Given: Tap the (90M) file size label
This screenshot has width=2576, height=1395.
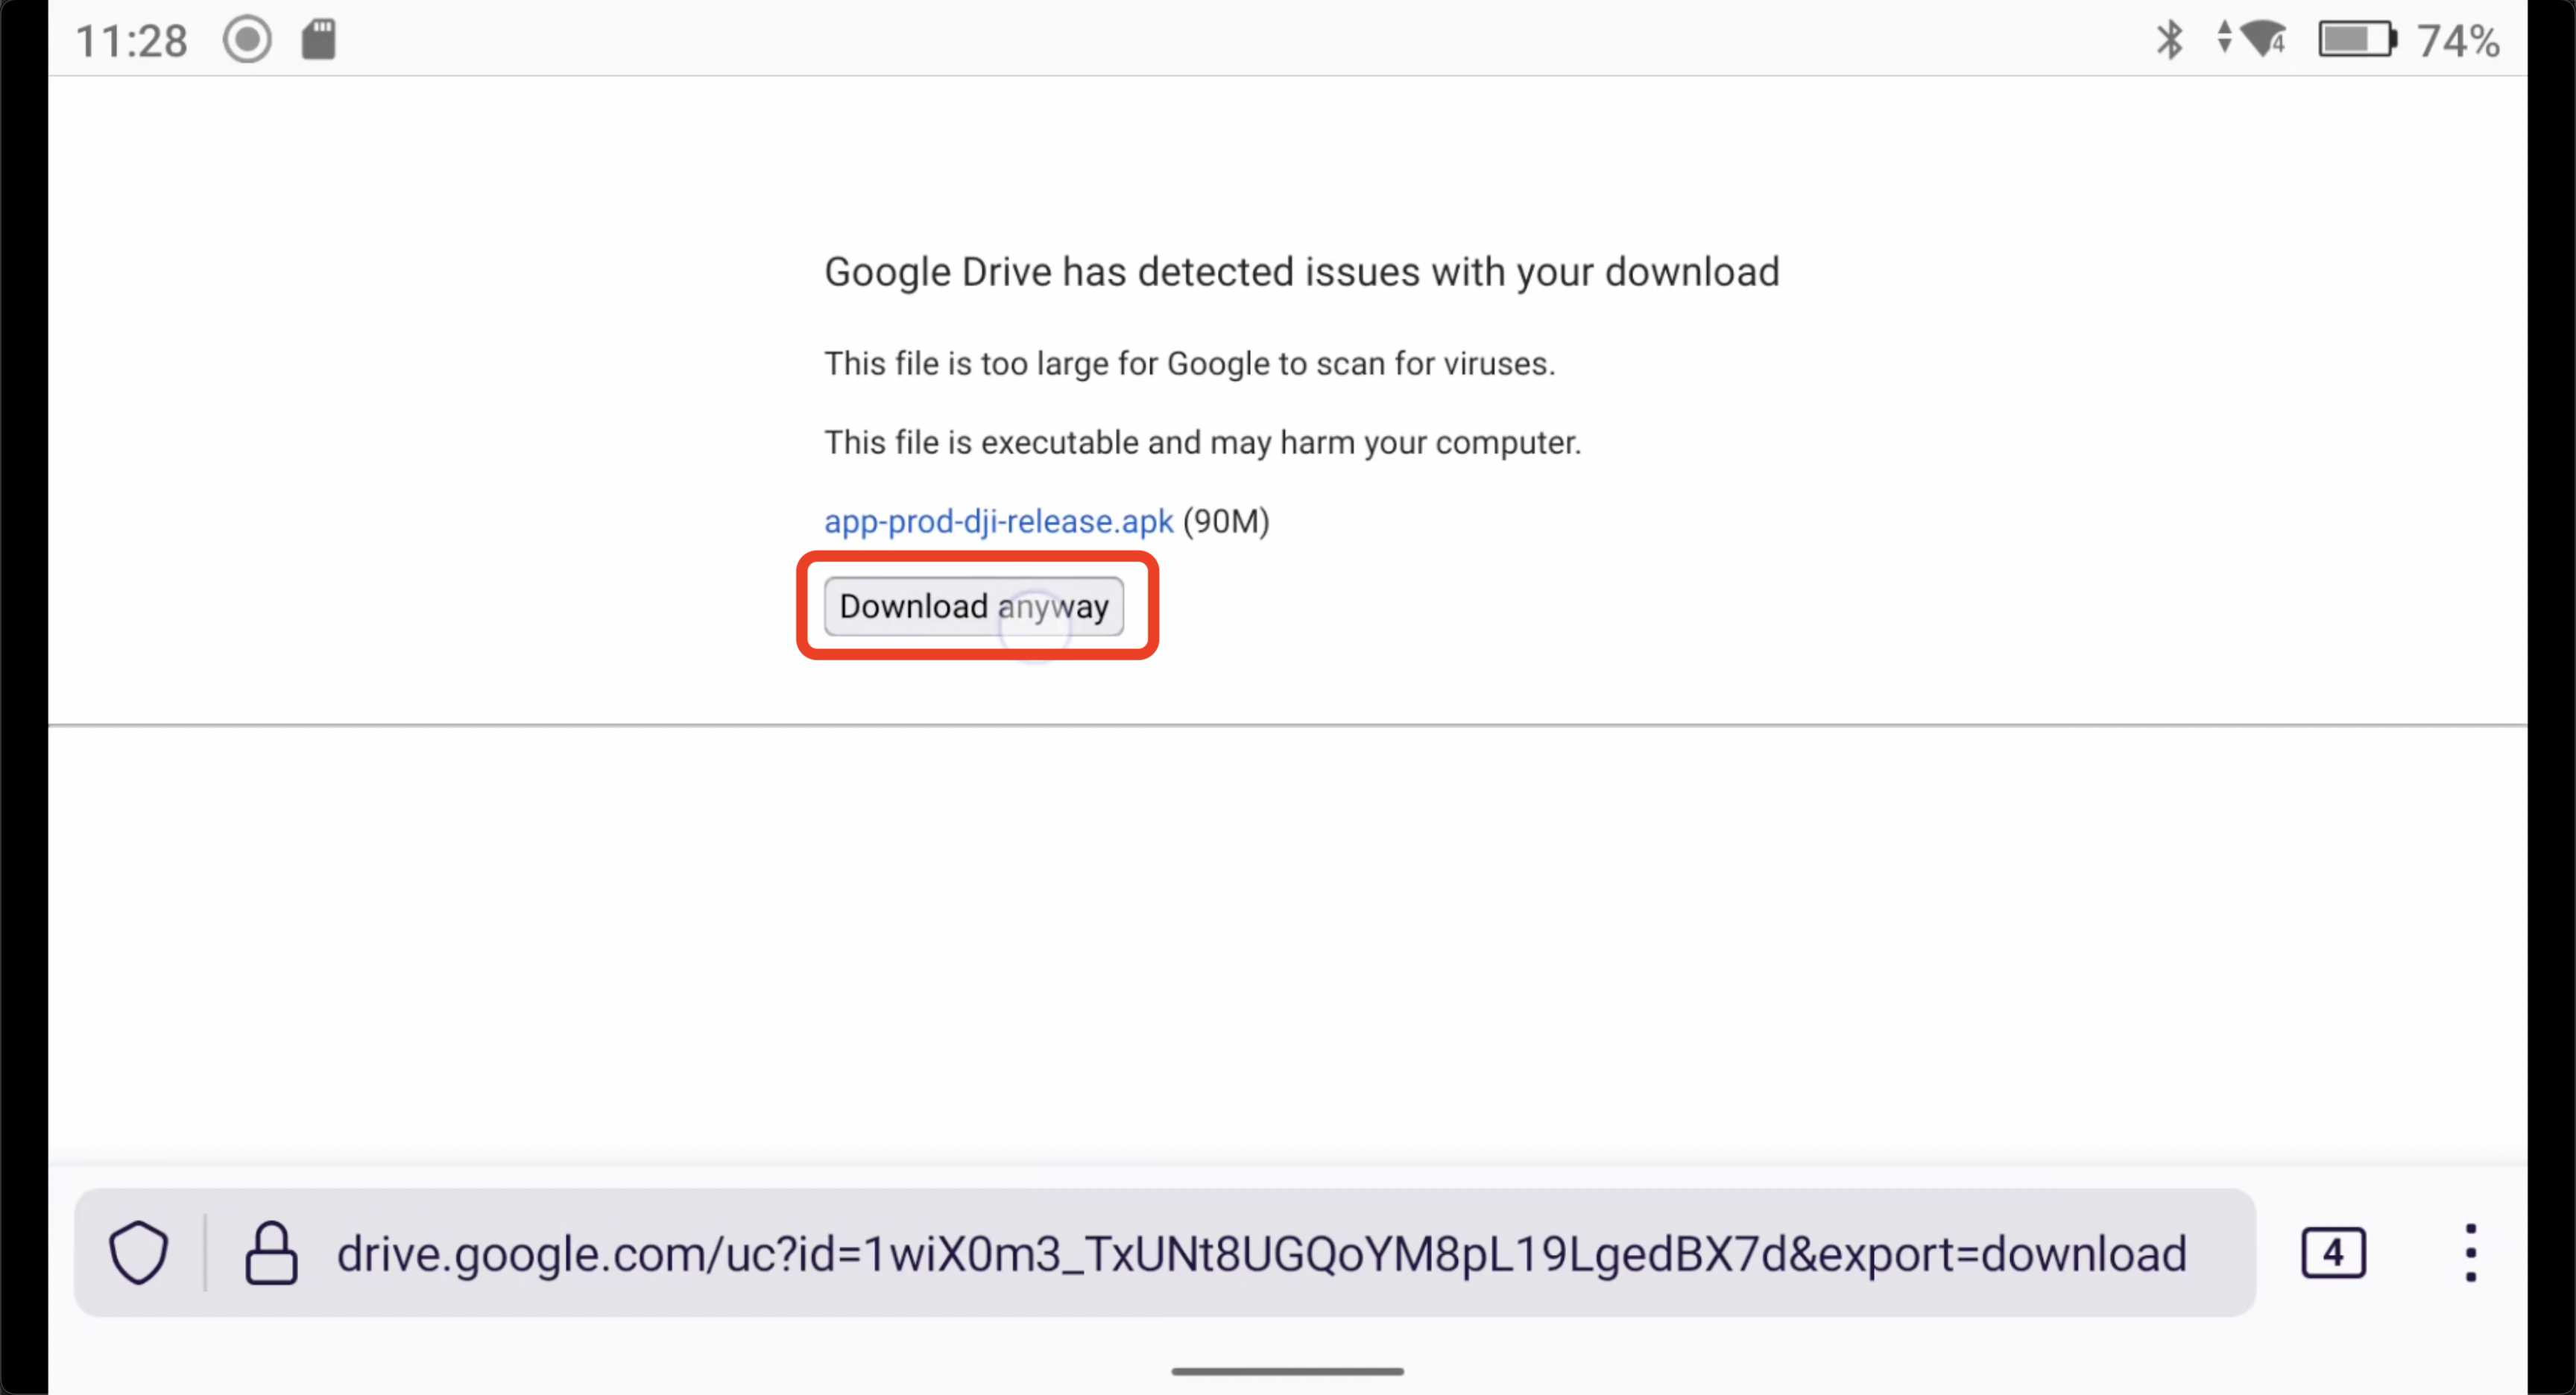Looking at the screenshot, I should pyautogui.click(x=1226, y=521).
